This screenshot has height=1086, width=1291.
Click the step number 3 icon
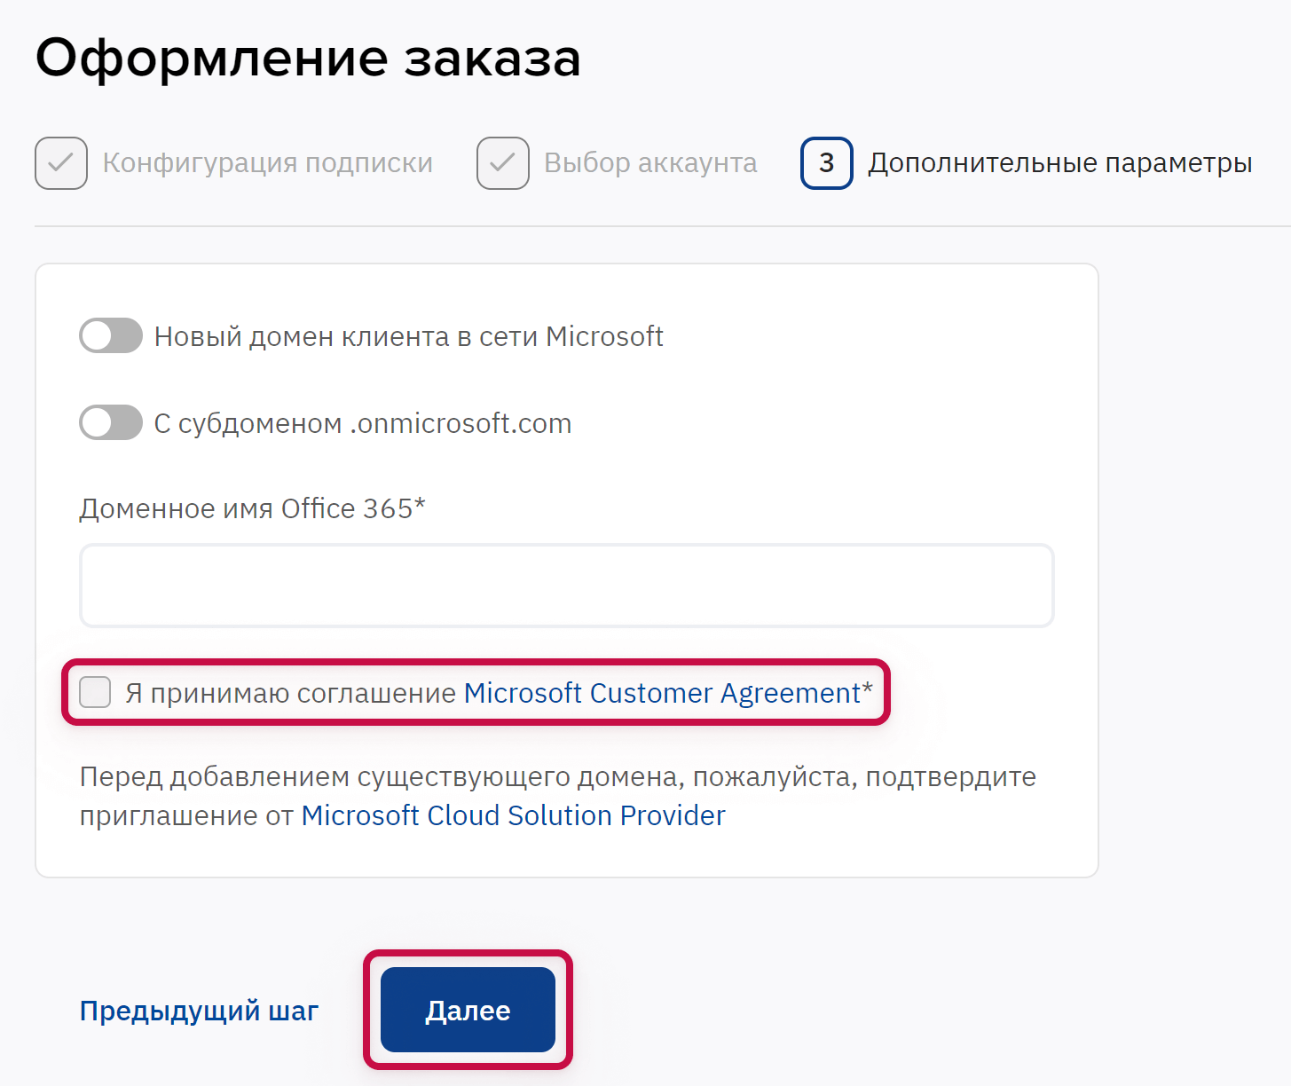[827, 163]
